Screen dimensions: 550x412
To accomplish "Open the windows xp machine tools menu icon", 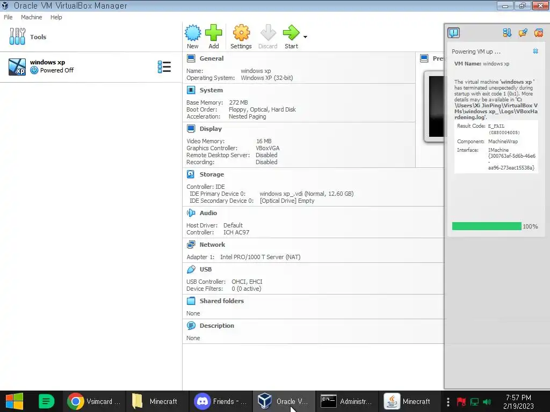I will [164, 67].
